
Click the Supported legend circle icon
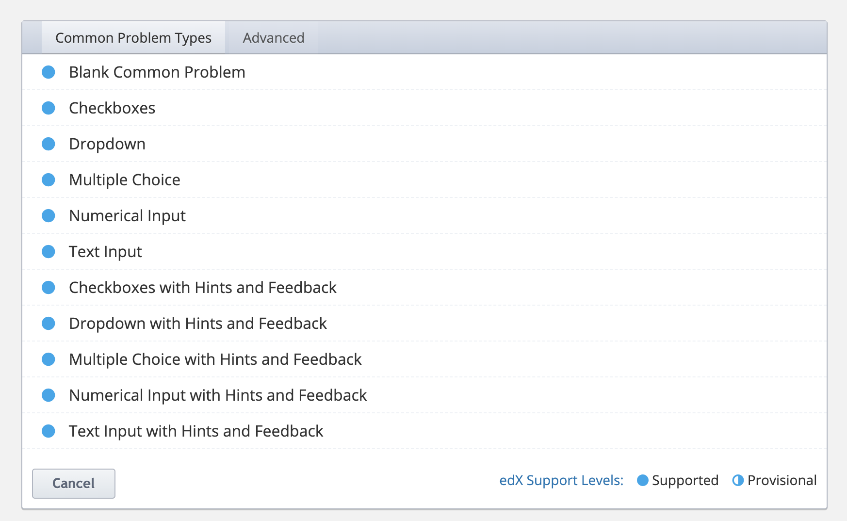643,480
